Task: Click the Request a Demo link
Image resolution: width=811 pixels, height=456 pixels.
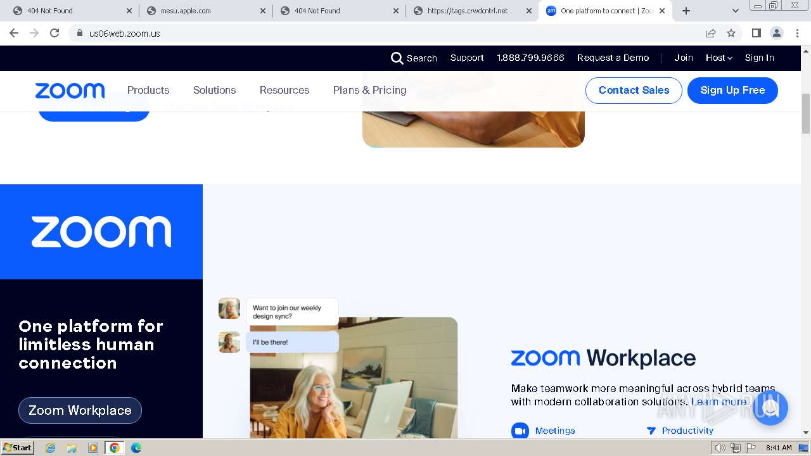Action: point(613,58)
